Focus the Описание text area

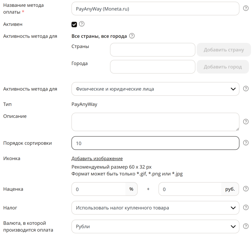(x=155, y=122)
